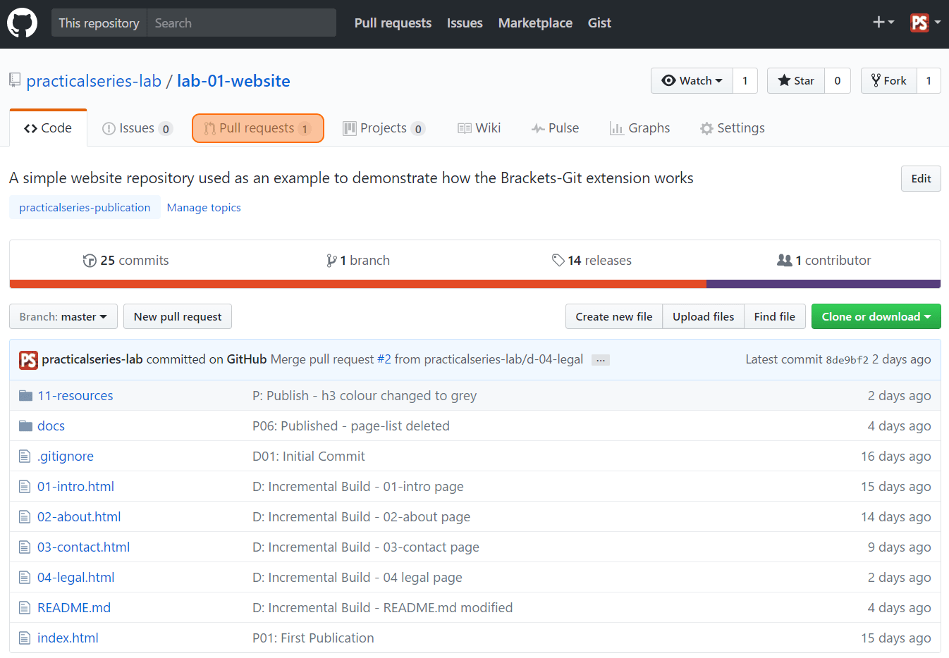This screenshot has width=949, height=658.
Task: Select the practicalseries-publication topic tag
Action: [85, 208]
